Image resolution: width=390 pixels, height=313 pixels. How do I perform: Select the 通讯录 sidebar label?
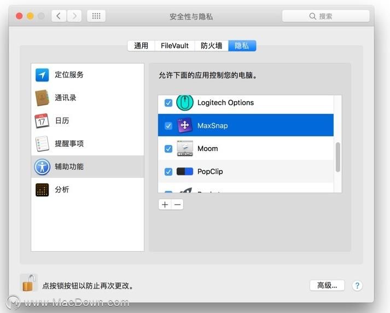click(x=66, y=98)
